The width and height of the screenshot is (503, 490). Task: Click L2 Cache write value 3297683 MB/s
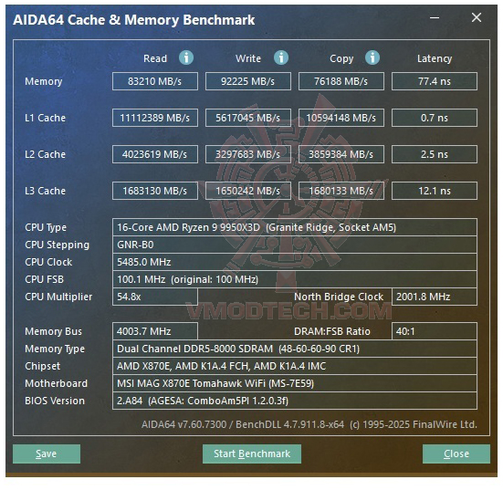coord(248,154)
